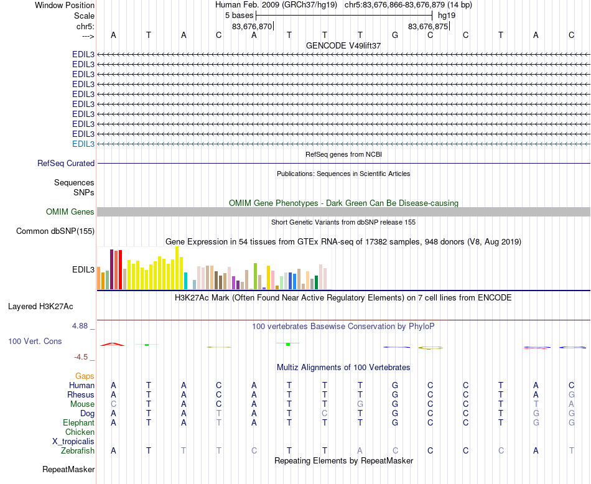Click the orange Gaps row label
Image resolution: width=591 pixels, height=484 pixels.
point(85,376)
